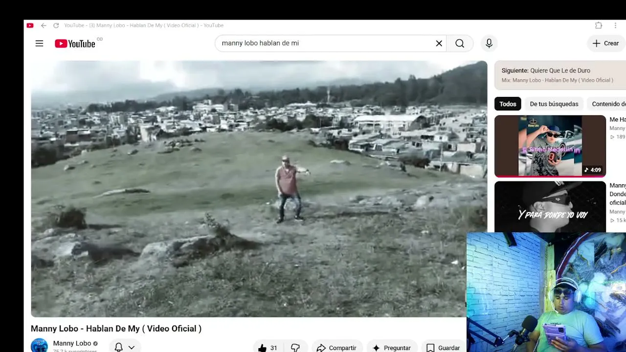Image resolution: width=626 pixels, height=352 pixels.
Task: Click the browser page title text
Action: coord(144,25)
